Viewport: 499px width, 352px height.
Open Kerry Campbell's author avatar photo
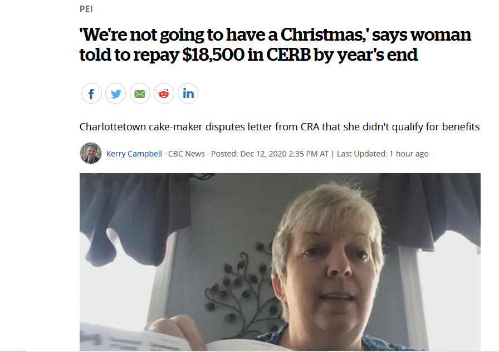[x=91, y=153]
